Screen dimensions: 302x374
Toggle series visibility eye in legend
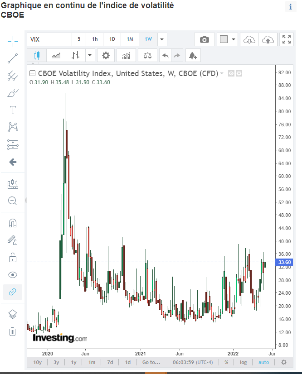point(231,73)
